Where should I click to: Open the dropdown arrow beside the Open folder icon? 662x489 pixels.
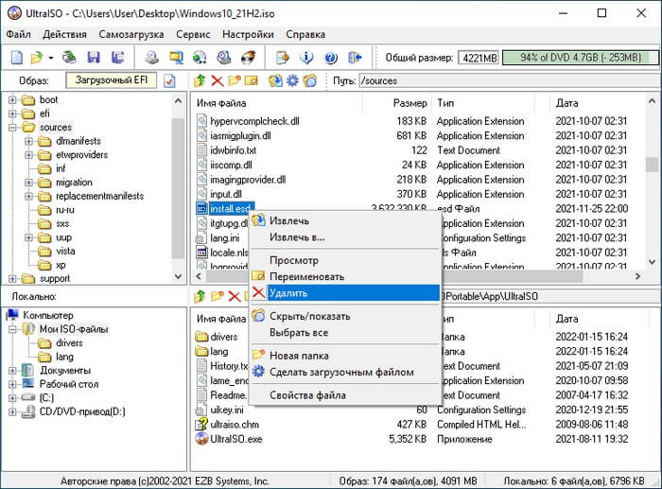(x=50, y=58)
